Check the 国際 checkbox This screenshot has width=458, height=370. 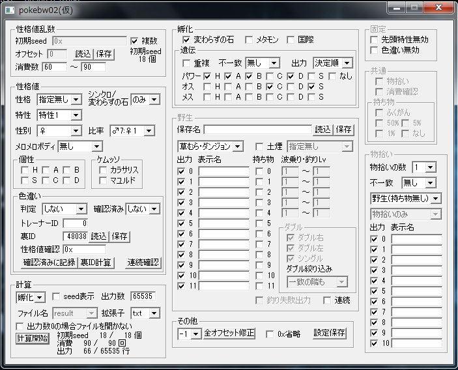(291, 40)
